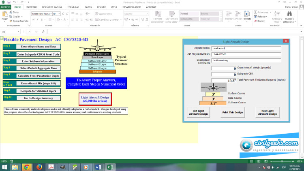Click the Cortar (Cut) scissors icon

11,13
